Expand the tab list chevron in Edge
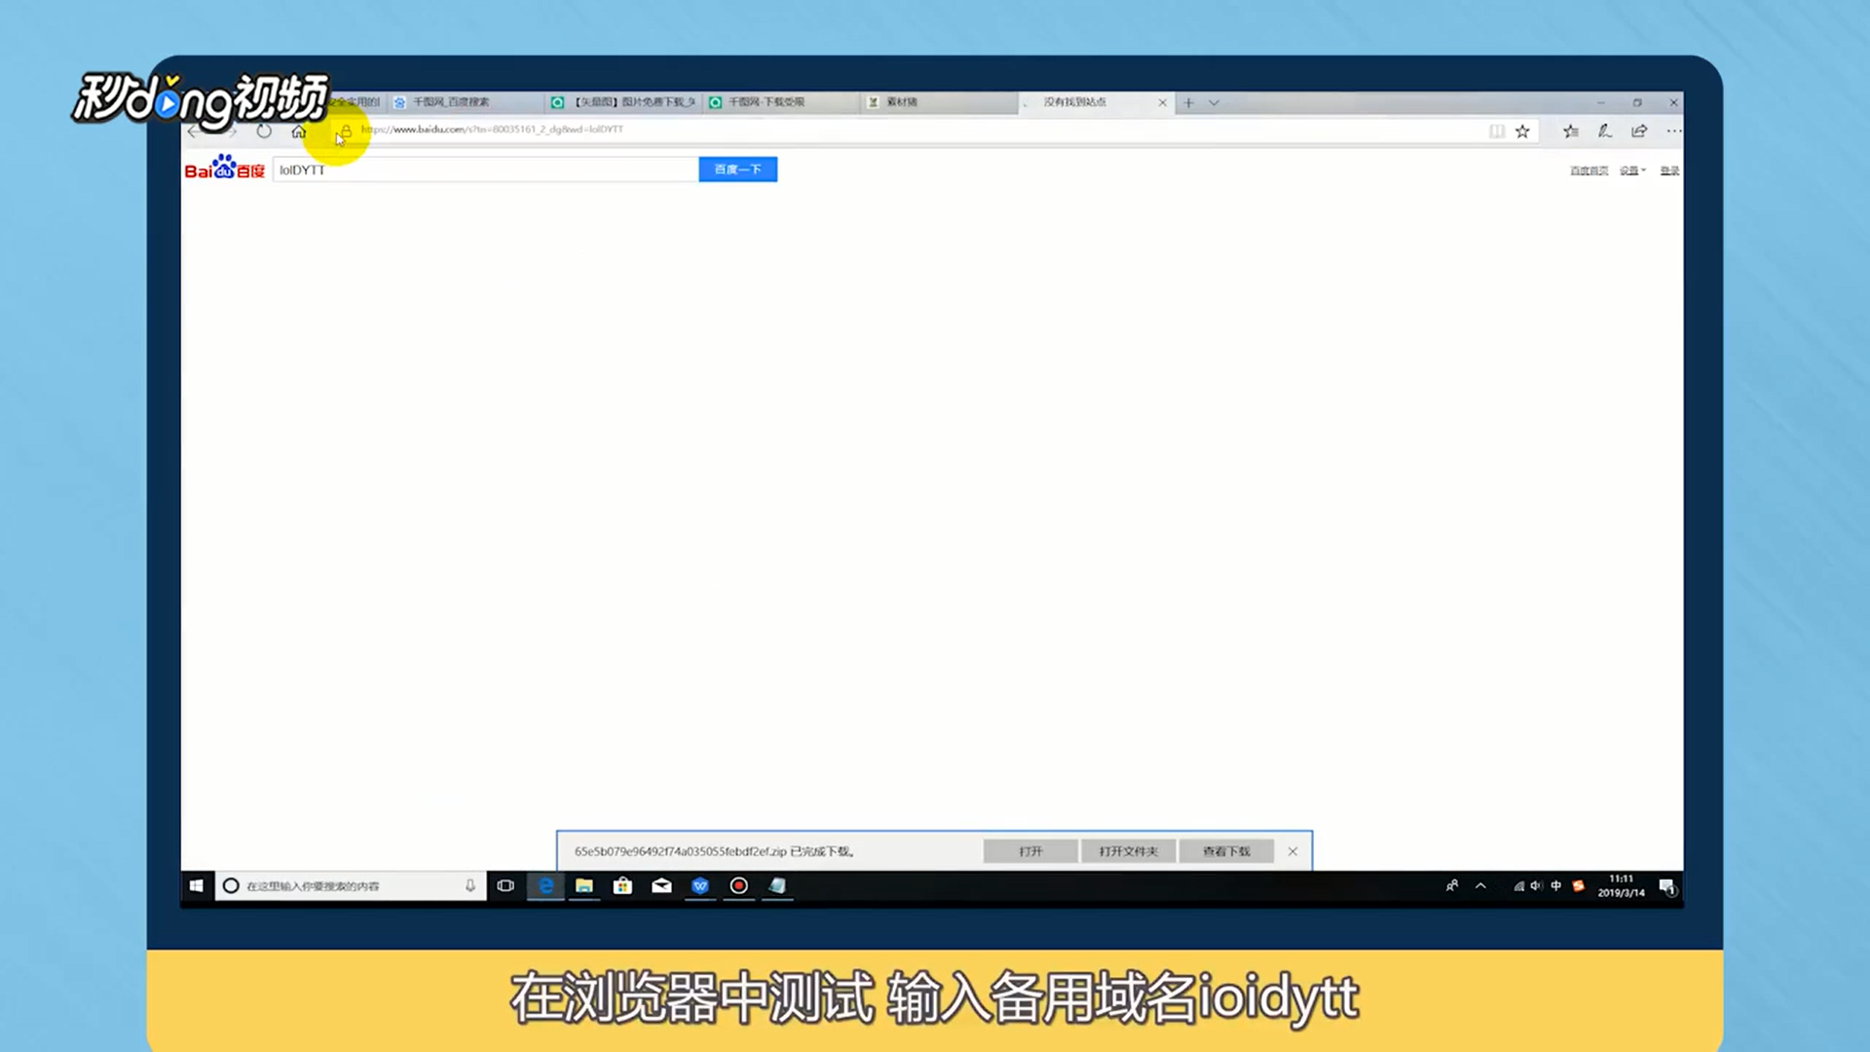This screenshot has width=1870, height=1052. [1214, 101]
